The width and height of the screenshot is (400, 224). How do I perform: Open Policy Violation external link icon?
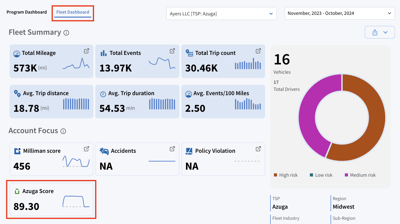(x=258, y=149)
